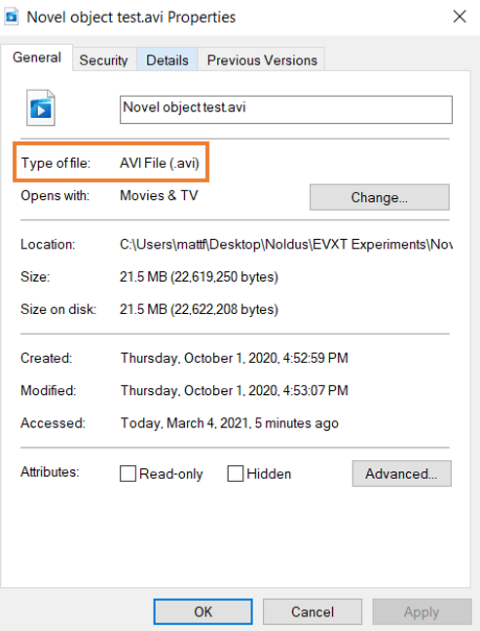Click the Modified date 4:53:07 PM
Image resolution: width=480 pixels, height=631 pixels.
click(x=235, y=390)
